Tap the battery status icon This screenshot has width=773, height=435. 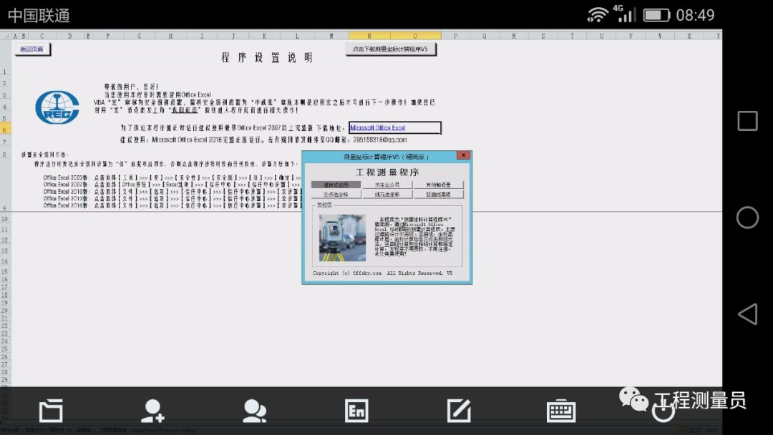tap(656, 15)
